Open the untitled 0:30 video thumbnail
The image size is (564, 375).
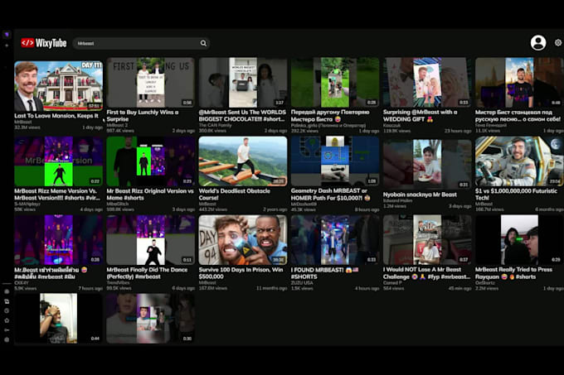click(x=150, y=319)
